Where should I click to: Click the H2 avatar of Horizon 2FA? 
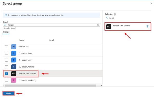pyautogui.click(x=14, y=47)
